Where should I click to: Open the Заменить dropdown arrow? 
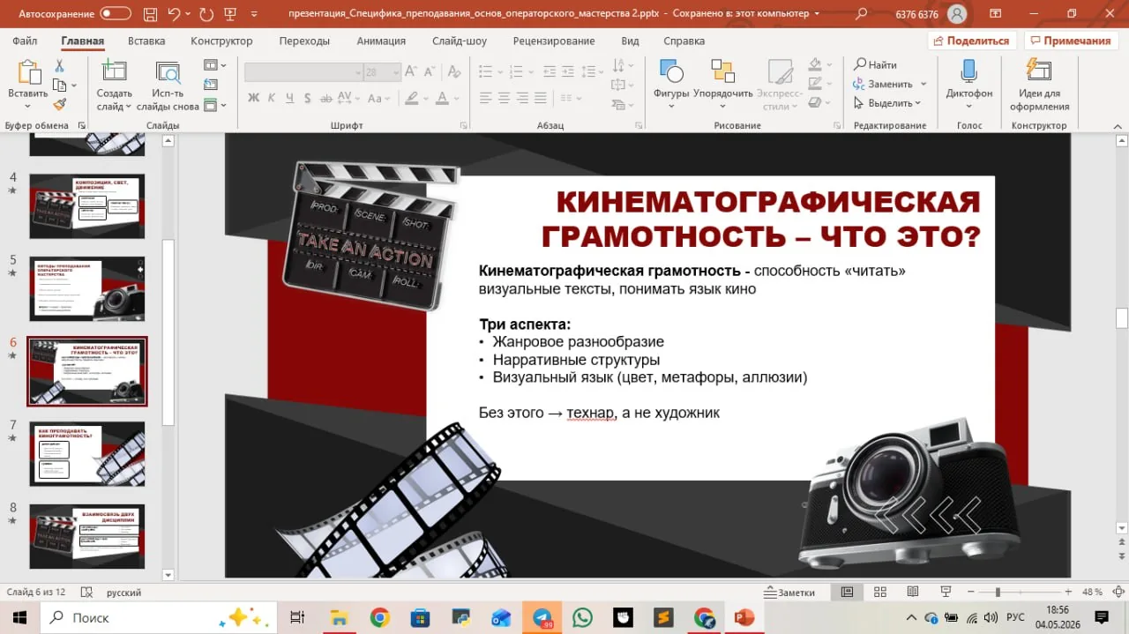pos(923,84)
